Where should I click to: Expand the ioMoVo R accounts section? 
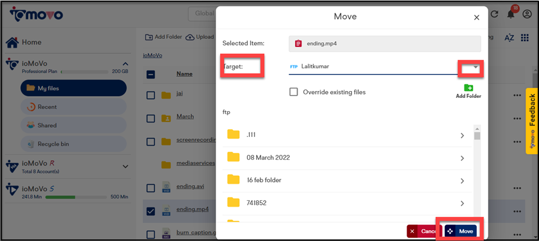(x=126, y=167)
